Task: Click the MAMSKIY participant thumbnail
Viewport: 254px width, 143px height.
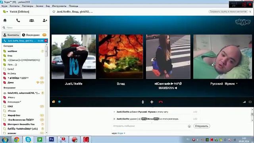Action: (x=168, y=56)
